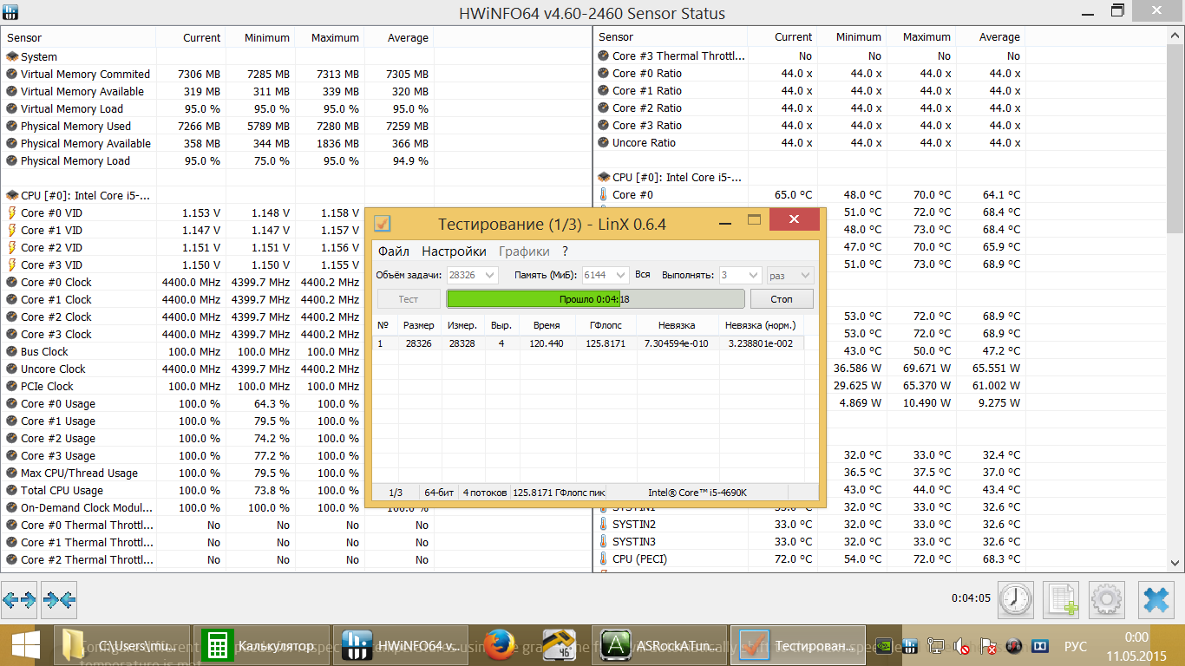Open the Action Center flag icon
The width and height of the screenshot is (1185, 666).
[x=988, y=646]
